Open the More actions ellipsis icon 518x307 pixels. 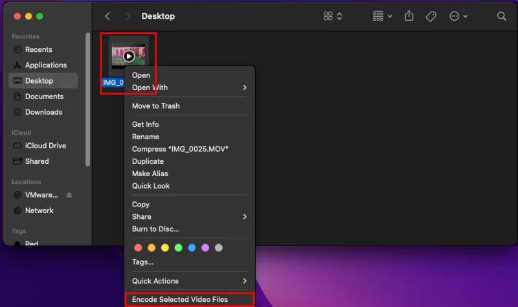(x=455, y=16)
